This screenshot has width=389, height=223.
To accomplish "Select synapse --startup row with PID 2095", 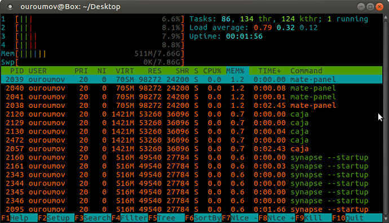I will point(192,210).
